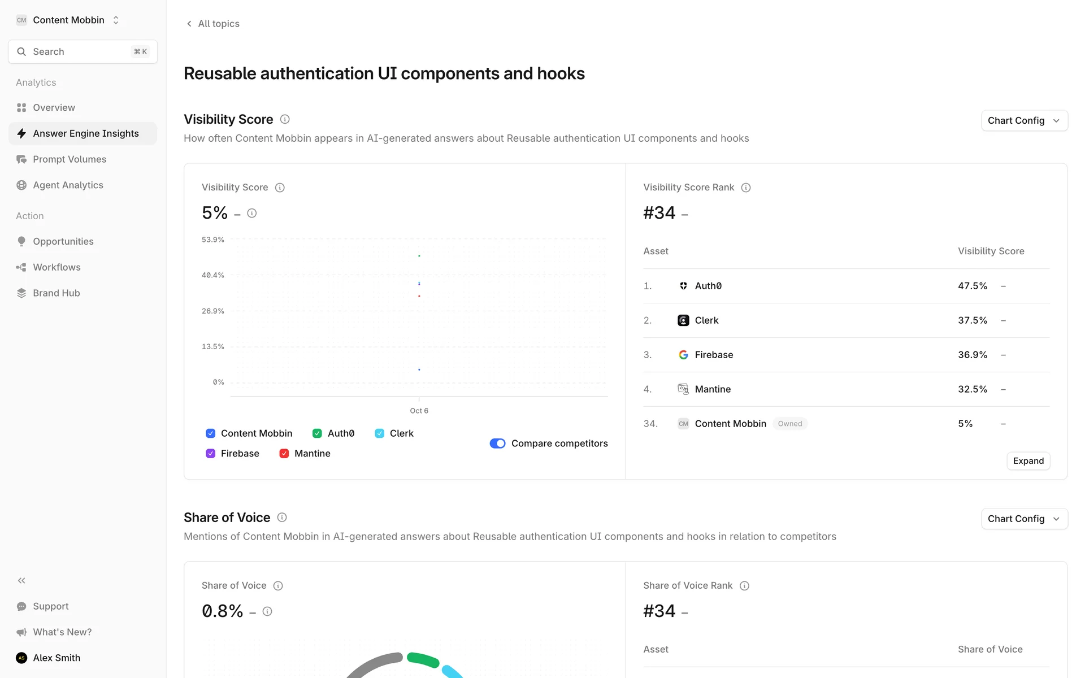Expand the visibility rank table
1085x678 pixels.
click(x=1028, y=461)
